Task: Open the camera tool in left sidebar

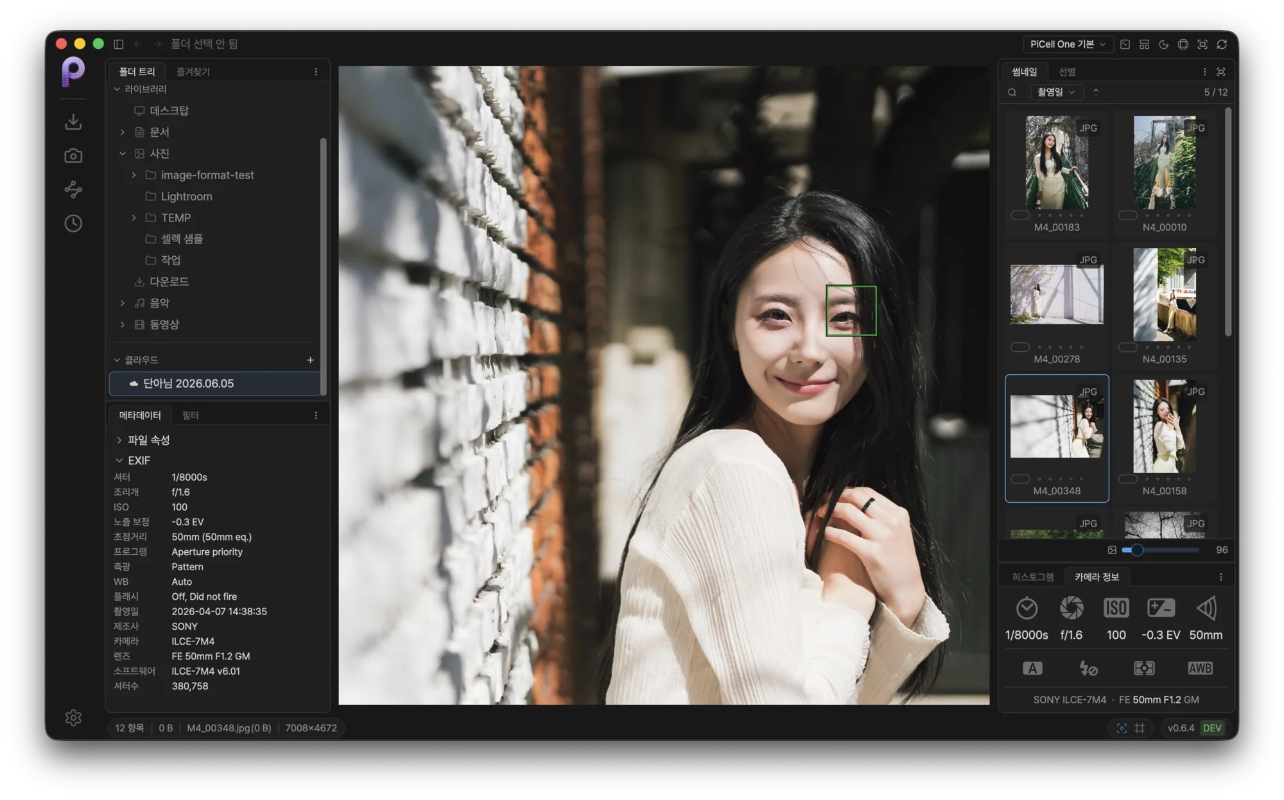Action: pos(73,155)
